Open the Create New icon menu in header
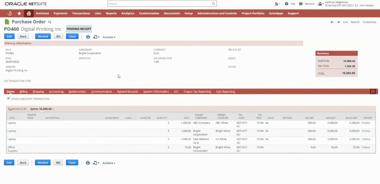Viewport: 380px width, 184px height. point(277,4)
